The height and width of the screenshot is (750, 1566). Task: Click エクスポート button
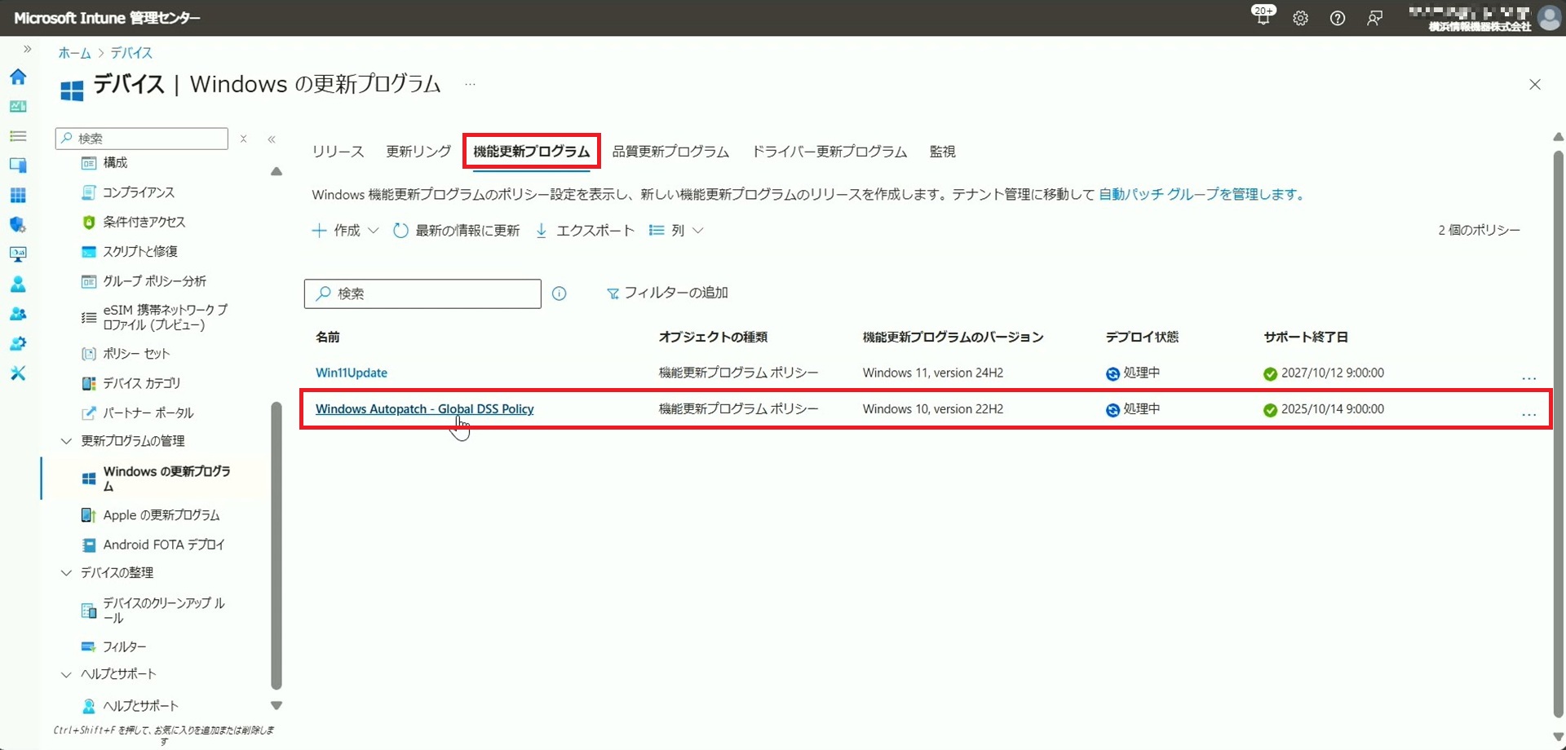(585, 231)
